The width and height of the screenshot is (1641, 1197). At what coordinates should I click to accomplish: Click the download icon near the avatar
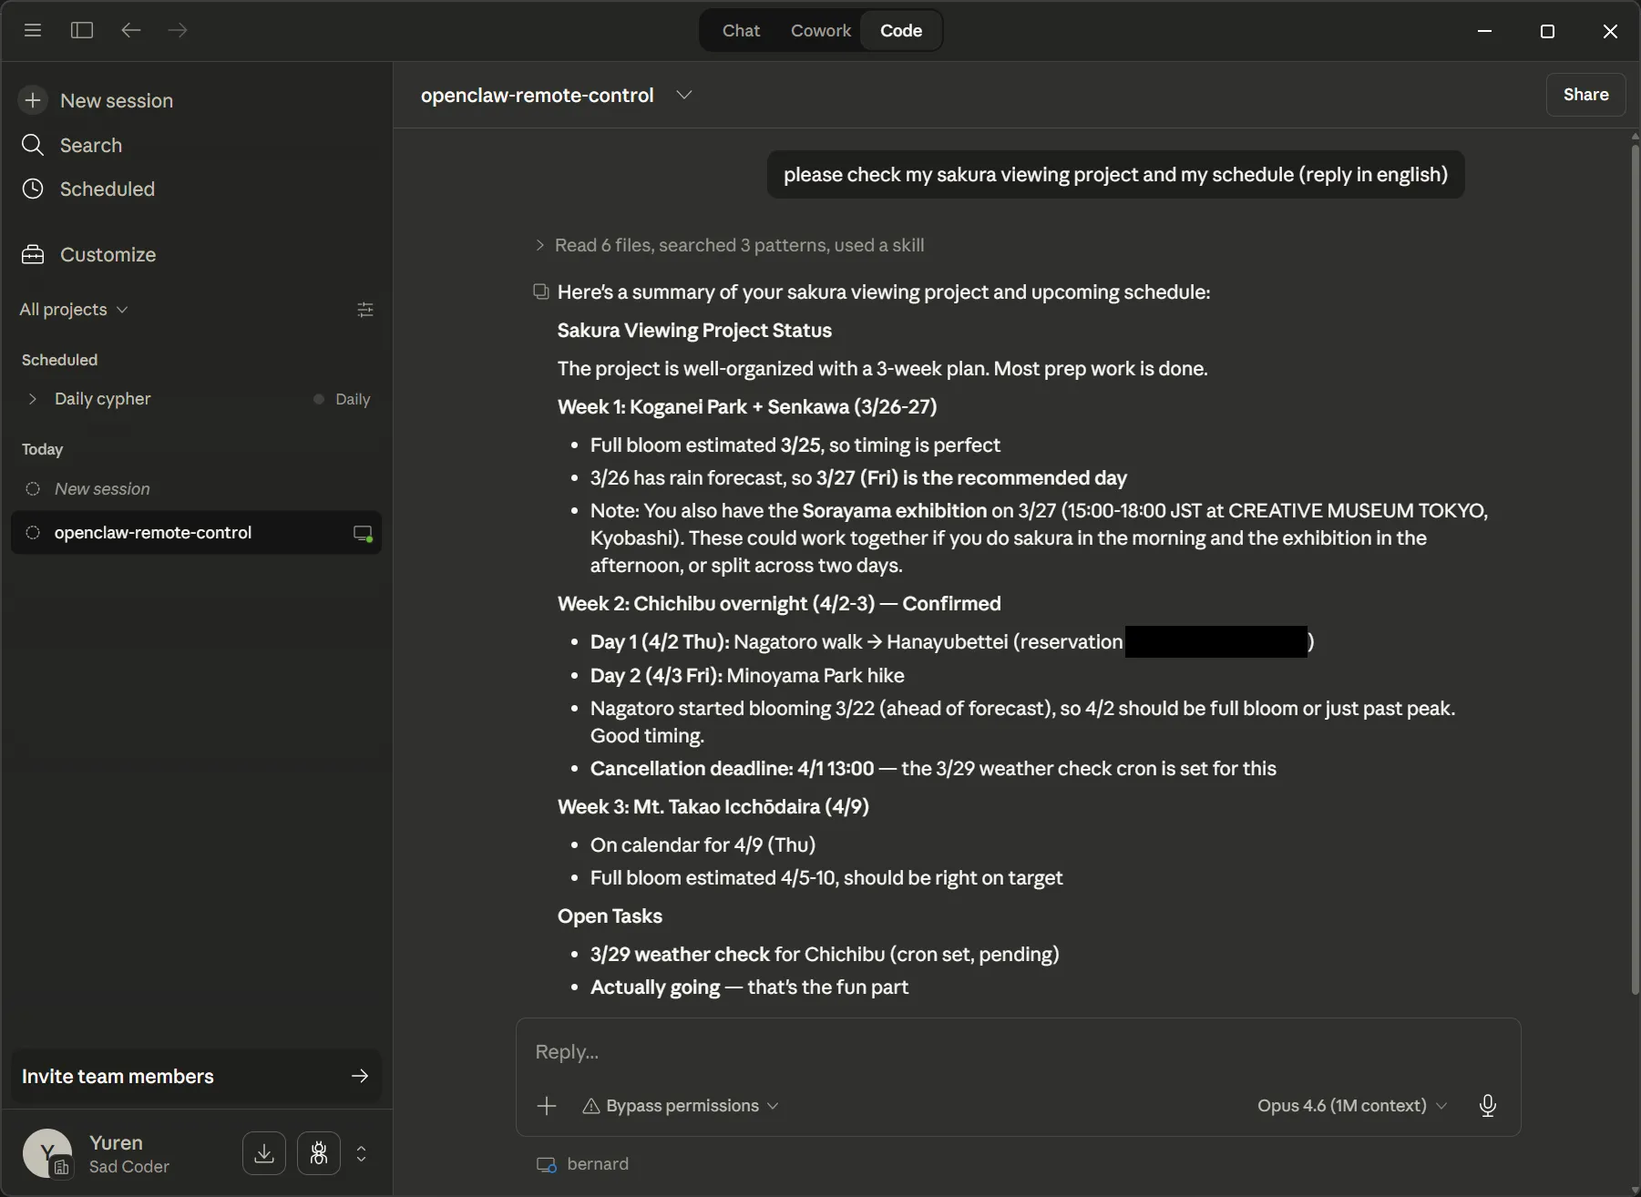(x=262, y=1153)
